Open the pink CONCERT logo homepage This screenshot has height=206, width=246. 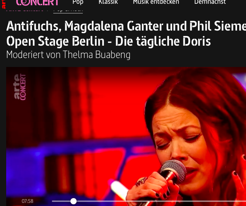tap(37, 3)
